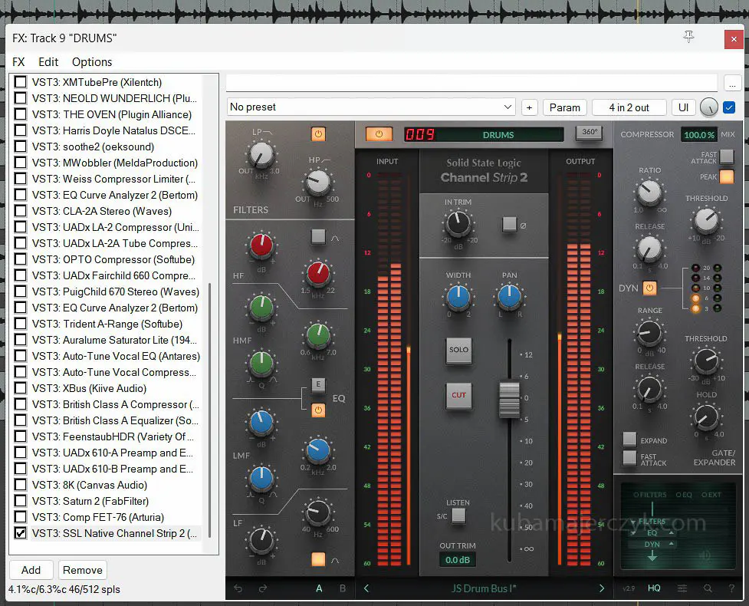Open plugin search magnifier icon
The height and width of the screenshot is (606, 749).
[708, 588]
